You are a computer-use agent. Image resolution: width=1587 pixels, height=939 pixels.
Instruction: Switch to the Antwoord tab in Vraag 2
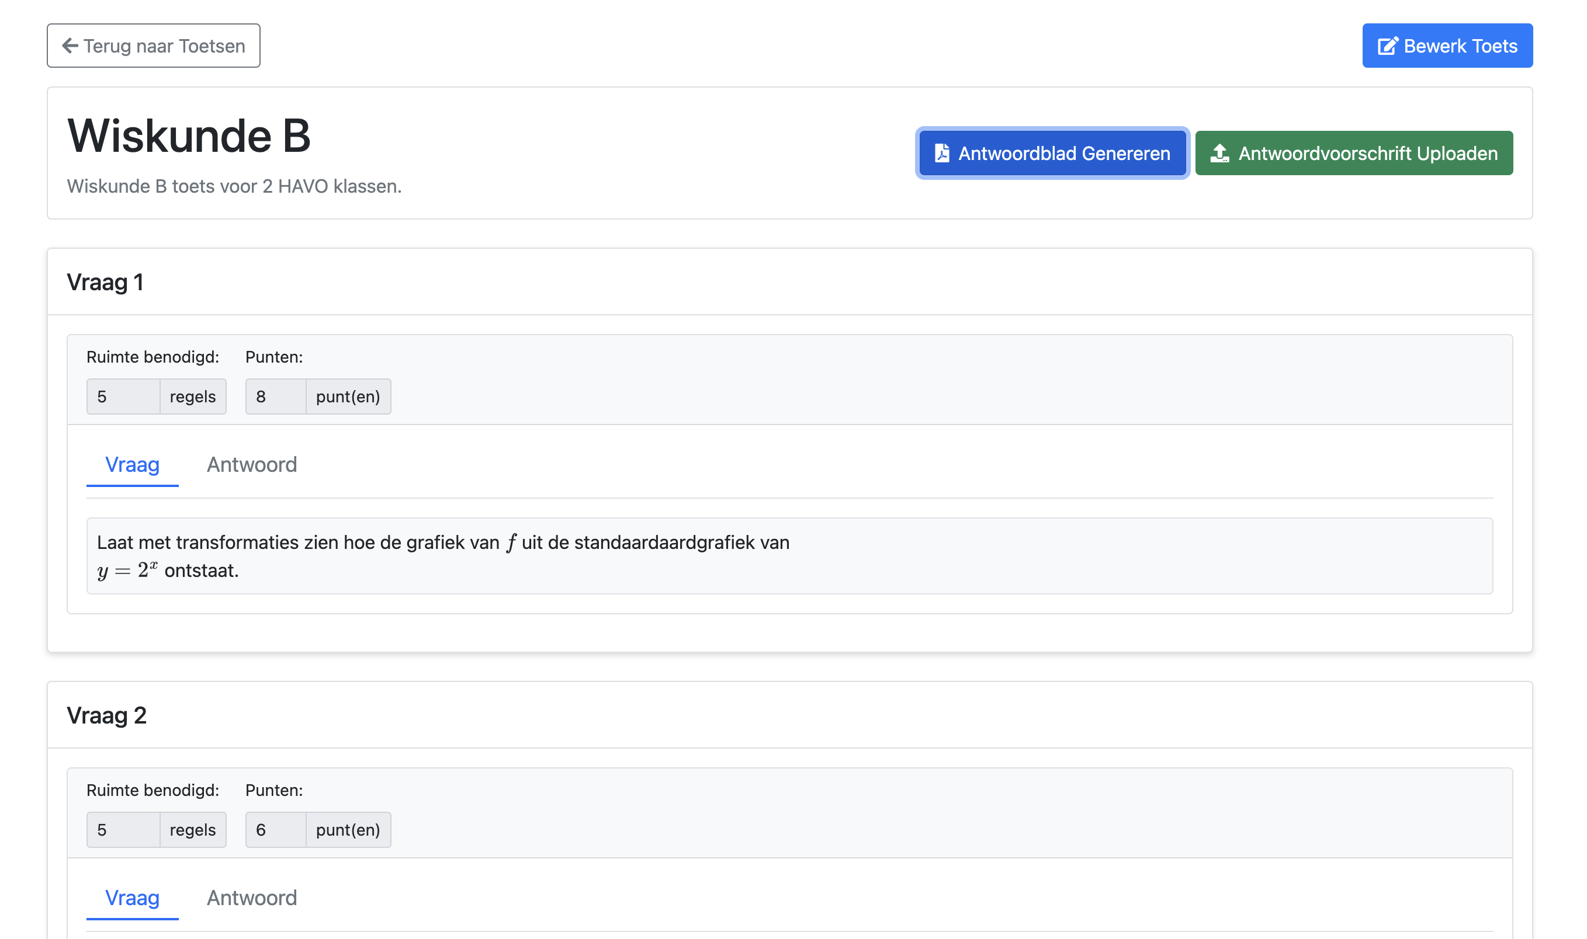[x=252, y=898]
